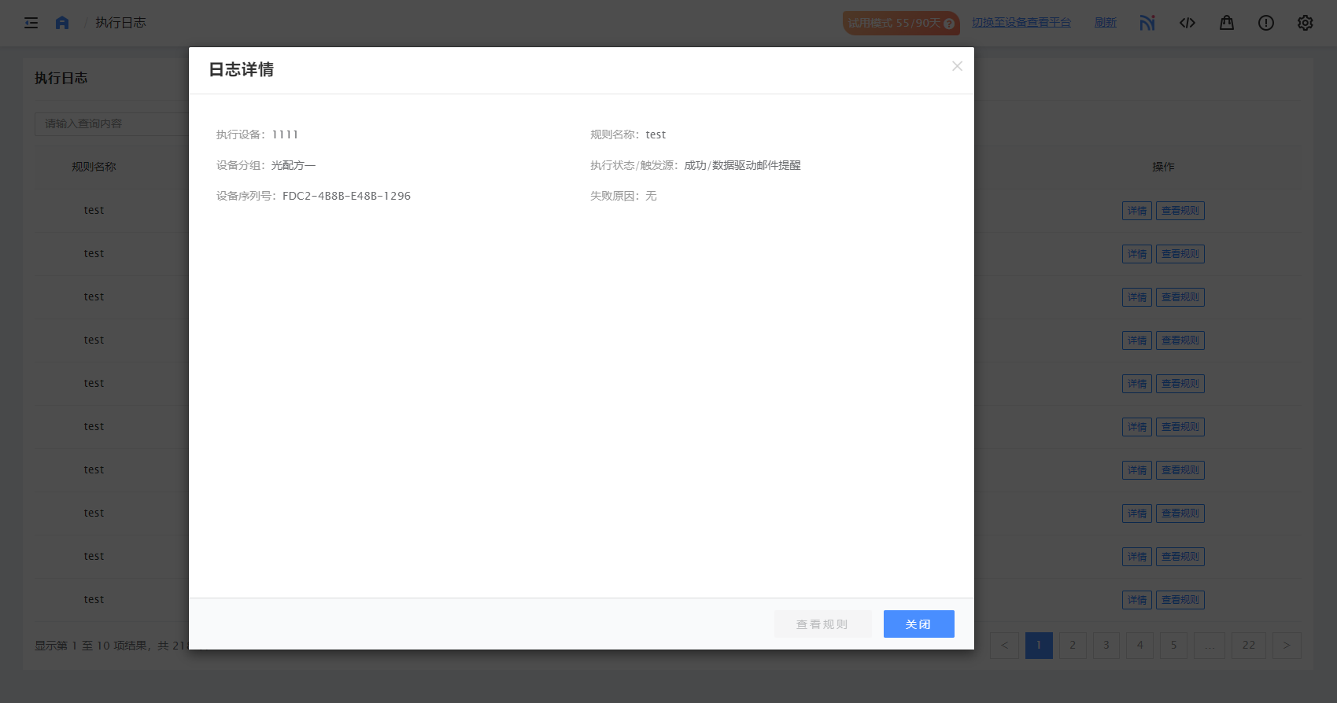
Task: Go to page 2 of results
Action: 1073,646
